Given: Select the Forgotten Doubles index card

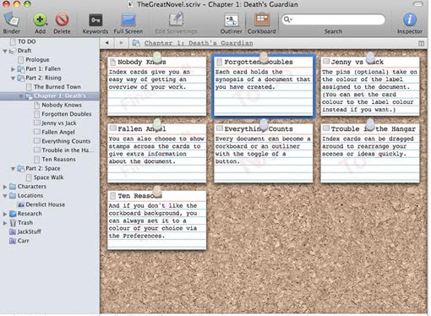Looking at the screenshot, I should 263,86.
